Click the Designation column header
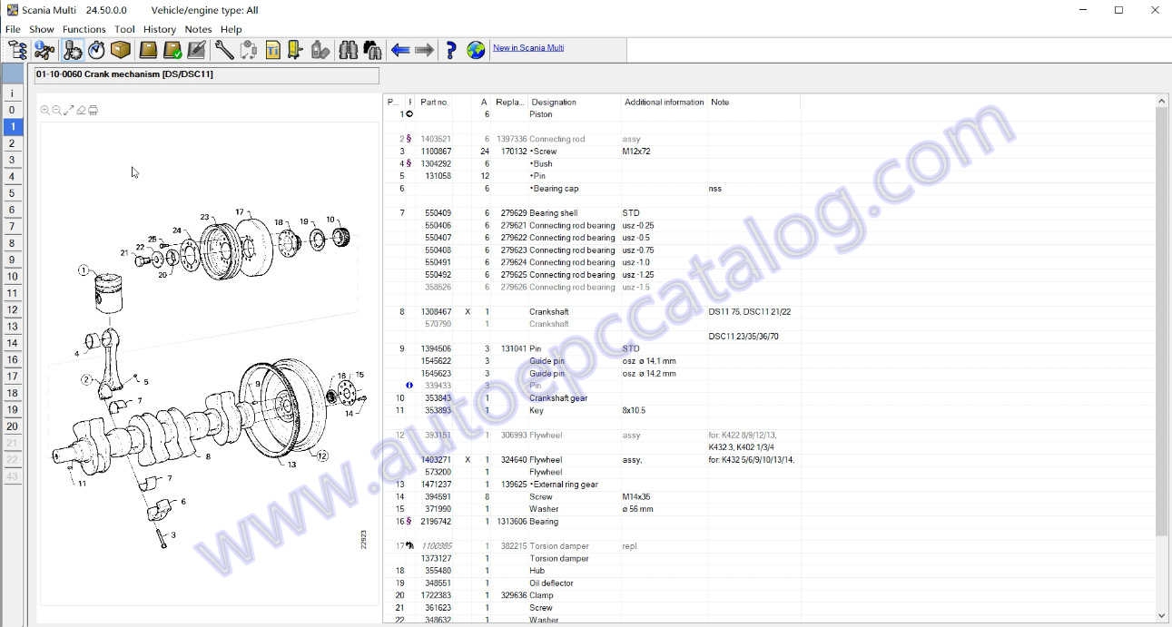The image size is (1172, 627). [x=554, y=103]
